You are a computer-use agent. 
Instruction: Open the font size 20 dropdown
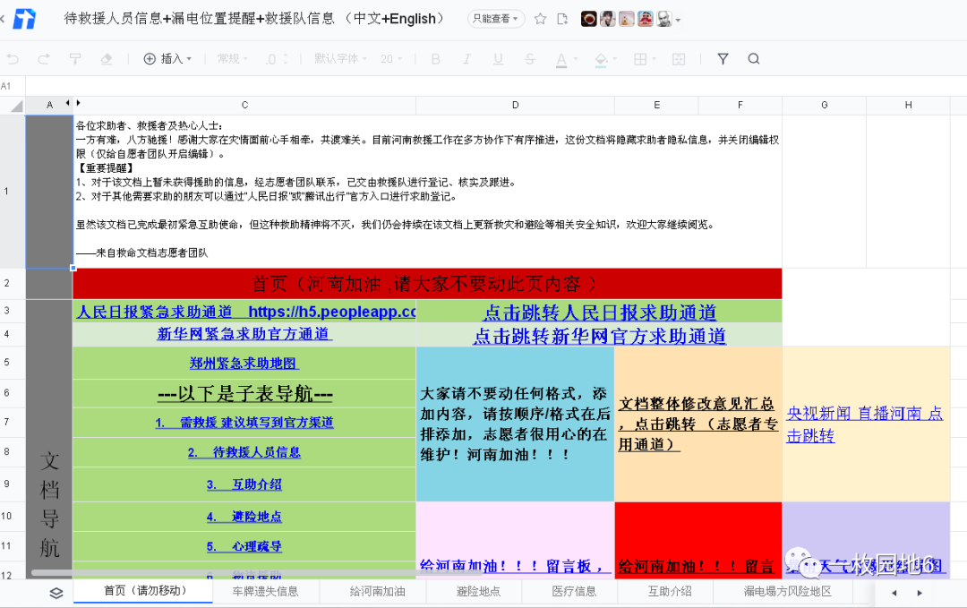click(391, 58)
